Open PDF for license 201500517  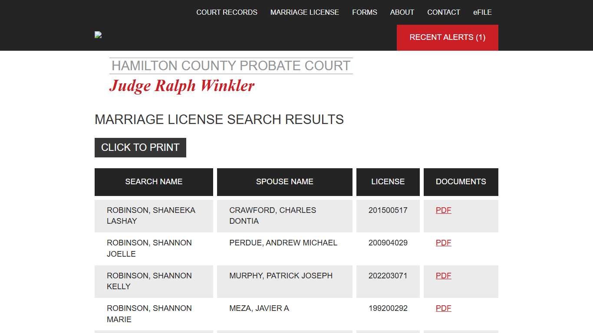[x=443, y=210]
